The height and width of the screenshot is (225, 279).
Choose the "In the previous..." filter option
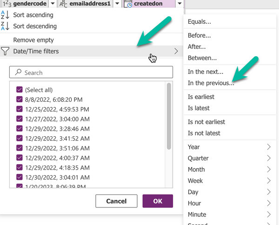pyautogui.click(x=211, y=83)
